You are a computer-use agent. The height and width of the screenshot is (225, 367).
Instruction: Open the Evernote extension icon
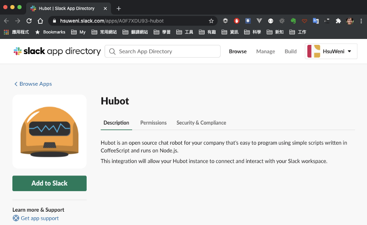click(x=293, y=21)
